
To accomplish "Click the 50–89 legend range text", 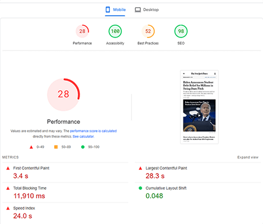I will coord(66,147).
